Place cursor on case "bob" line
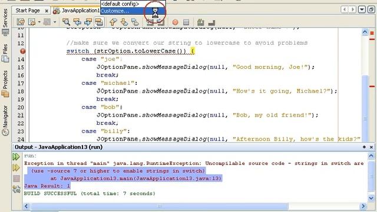Viewport: 377px width, 212px height. [102, 107]
